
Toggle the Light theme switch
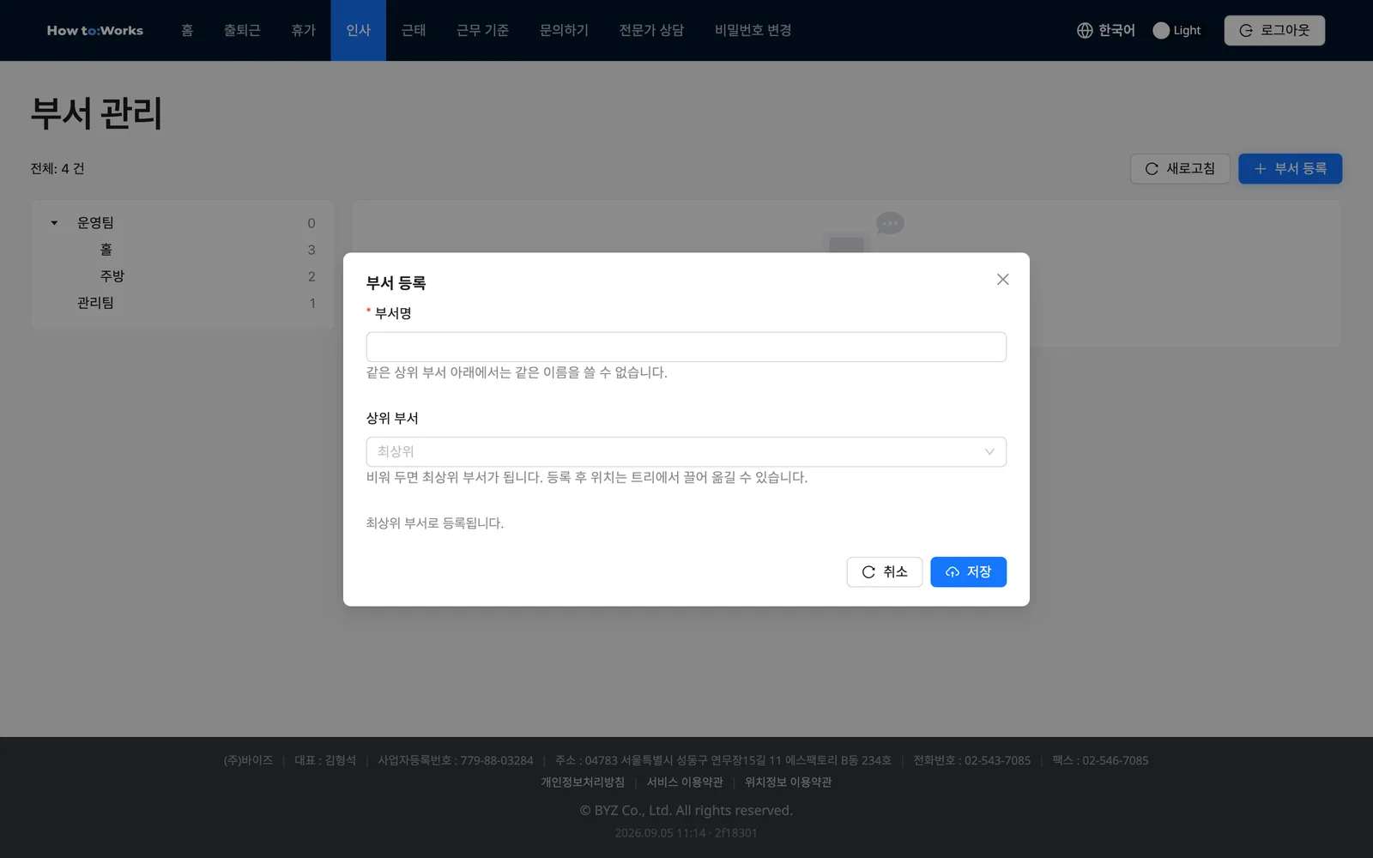1176,30
